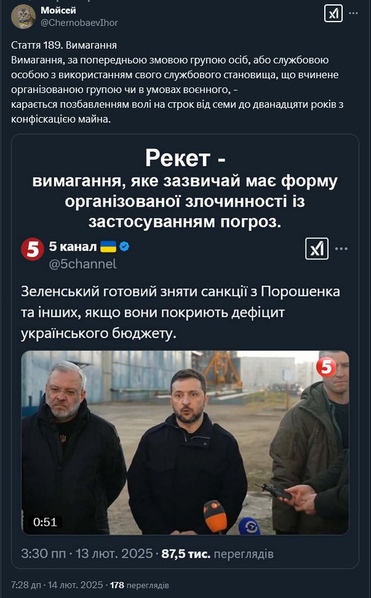Image resolution: width=371 pixels, height=598 pixels.
Task: Click the 87,5 тис. переглядів count
Action: [x=218, y=554]
